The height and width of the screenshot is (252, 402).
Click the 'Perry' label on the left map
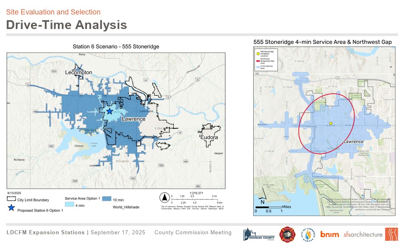[82, 54]
